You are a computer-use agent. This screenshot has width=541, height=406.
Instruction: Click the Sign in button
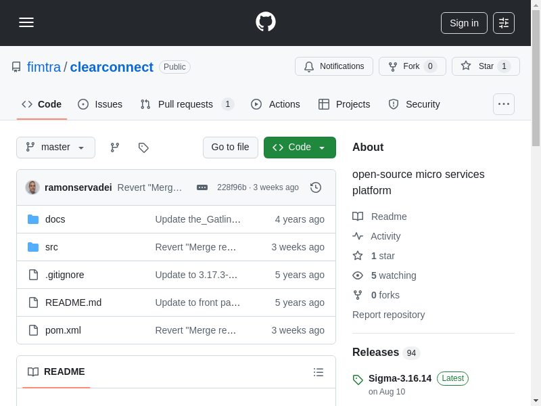464,23
